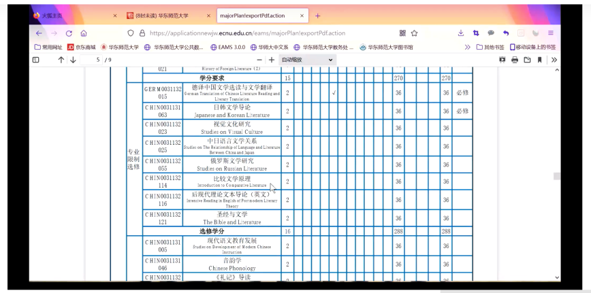
Task: Open the 自动缩放 zoom dropdown
Action: (308, 60)
